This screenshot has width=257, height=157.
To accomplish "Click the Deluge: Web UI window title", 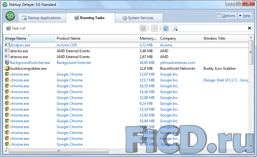I will coord(226,80).
